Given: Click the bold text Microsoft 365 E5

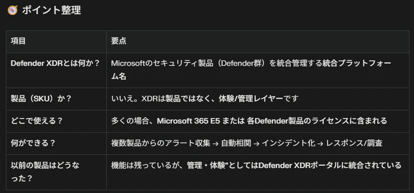Looking at the screenshot, I should coord(189,121).
